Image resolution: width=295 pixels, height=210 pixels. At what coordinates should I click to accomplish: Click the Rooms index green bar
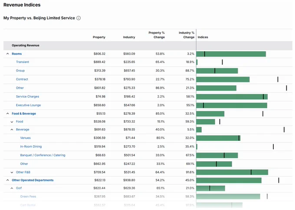(x=231, y=54)
